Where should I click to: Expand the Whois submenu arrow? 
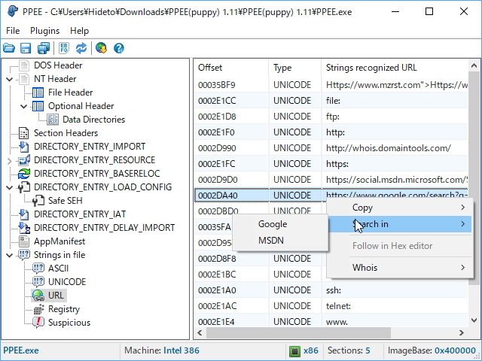[x=462, y=268]
